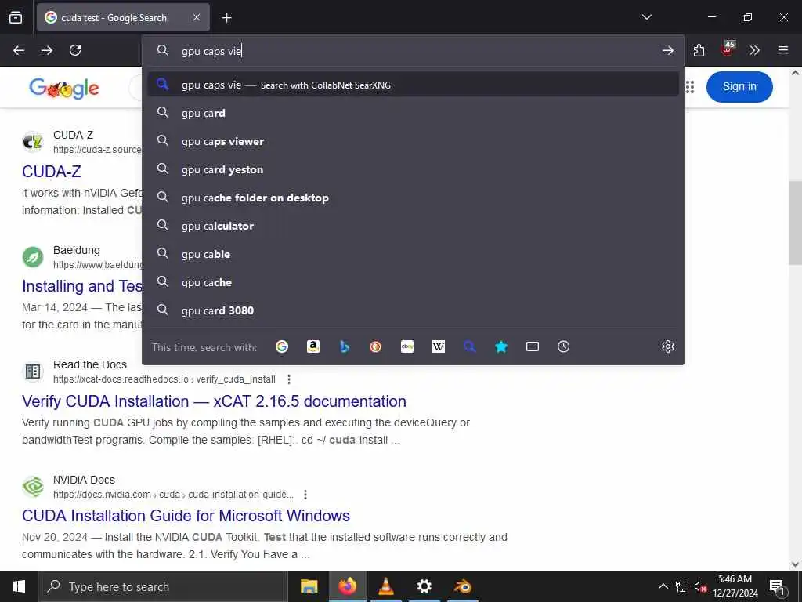Open Firefox View button in tab bar
Image resolution: width=802 pixels, height=602 pixels.
tap(16, 17)
